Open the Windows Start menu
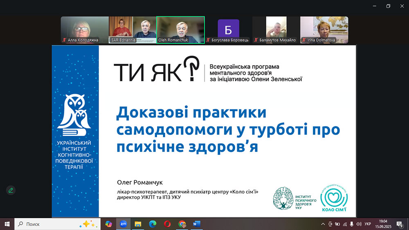This screenshot has height=230, width=409. [x=7, y=224]
